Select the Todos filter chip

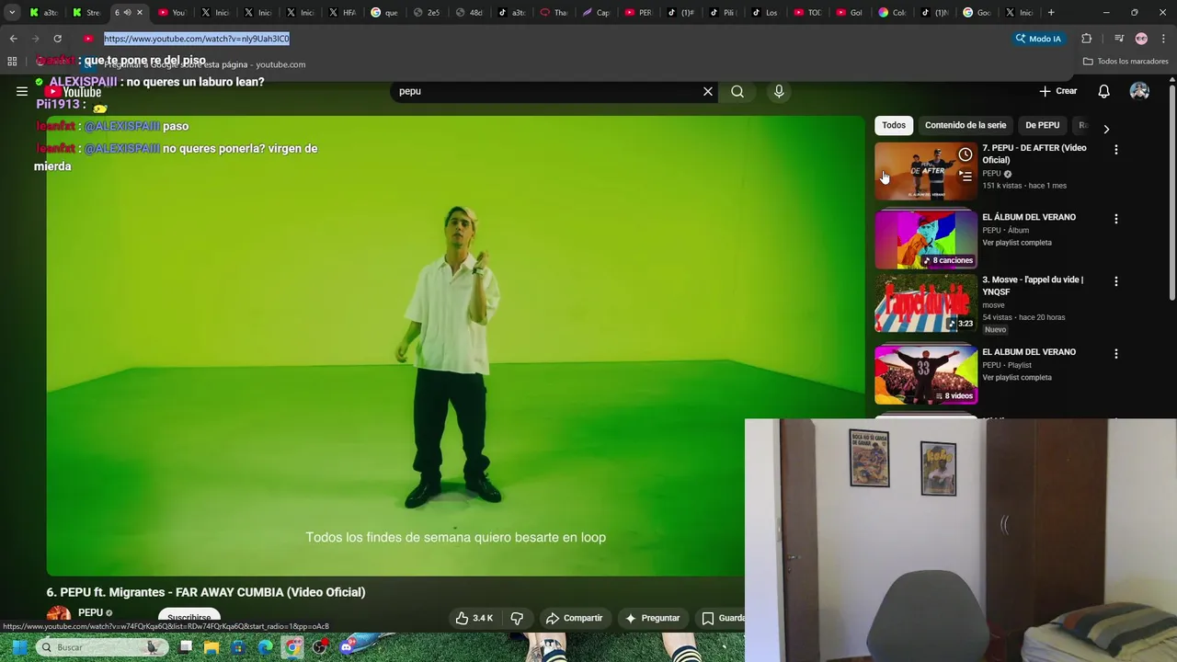click(x=894, y=125)
